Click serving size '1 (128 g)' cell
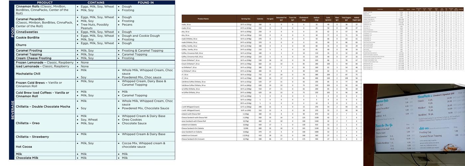The width and height of the screenshot is (465, 166). click(x=246, y=135)
